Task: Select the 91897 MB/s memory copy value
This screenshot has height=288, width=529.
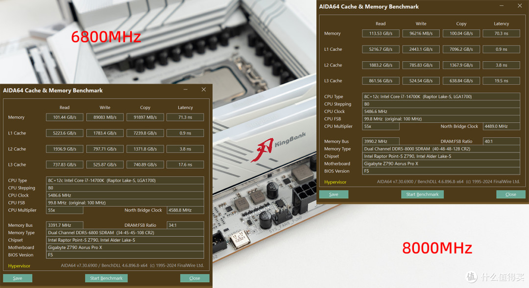Action: (x=145, y=117)
